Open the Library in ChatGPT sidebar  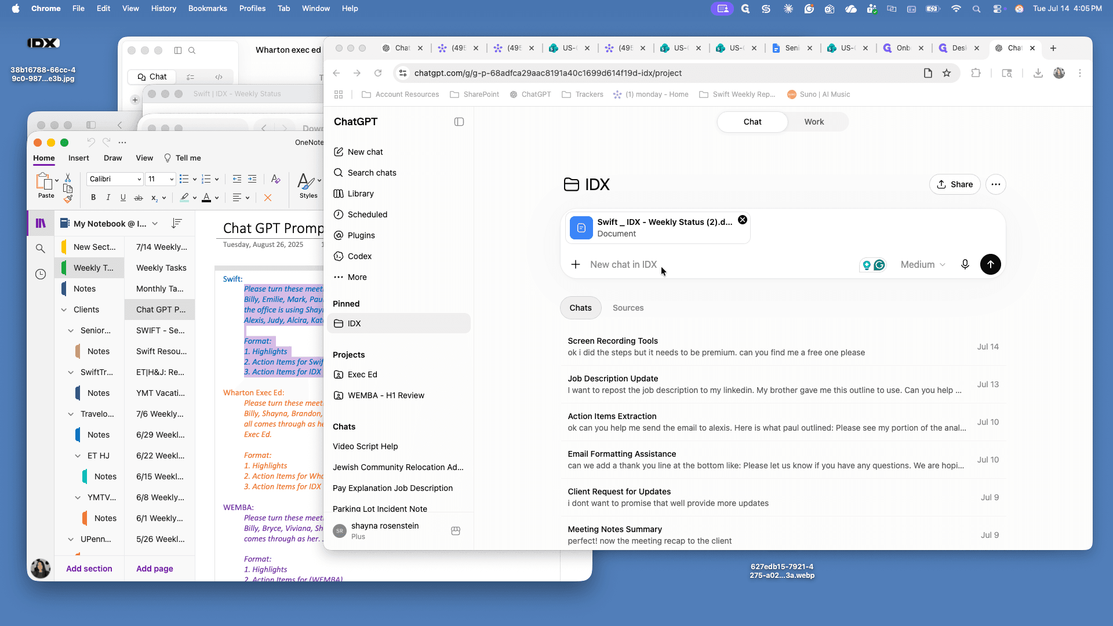coord(399,194)
